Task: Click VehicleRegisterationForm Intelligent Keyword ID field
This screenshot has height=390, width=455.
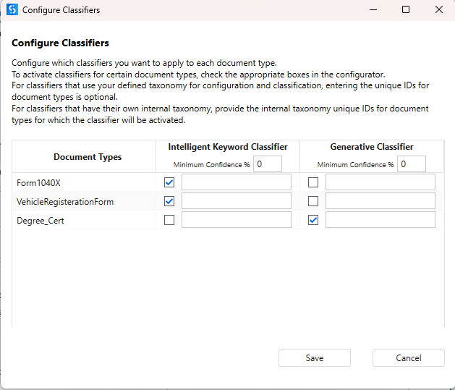Action: (x=237, y=201)
